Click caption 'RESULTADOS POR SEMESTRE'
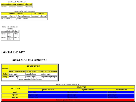 [68, 84]
